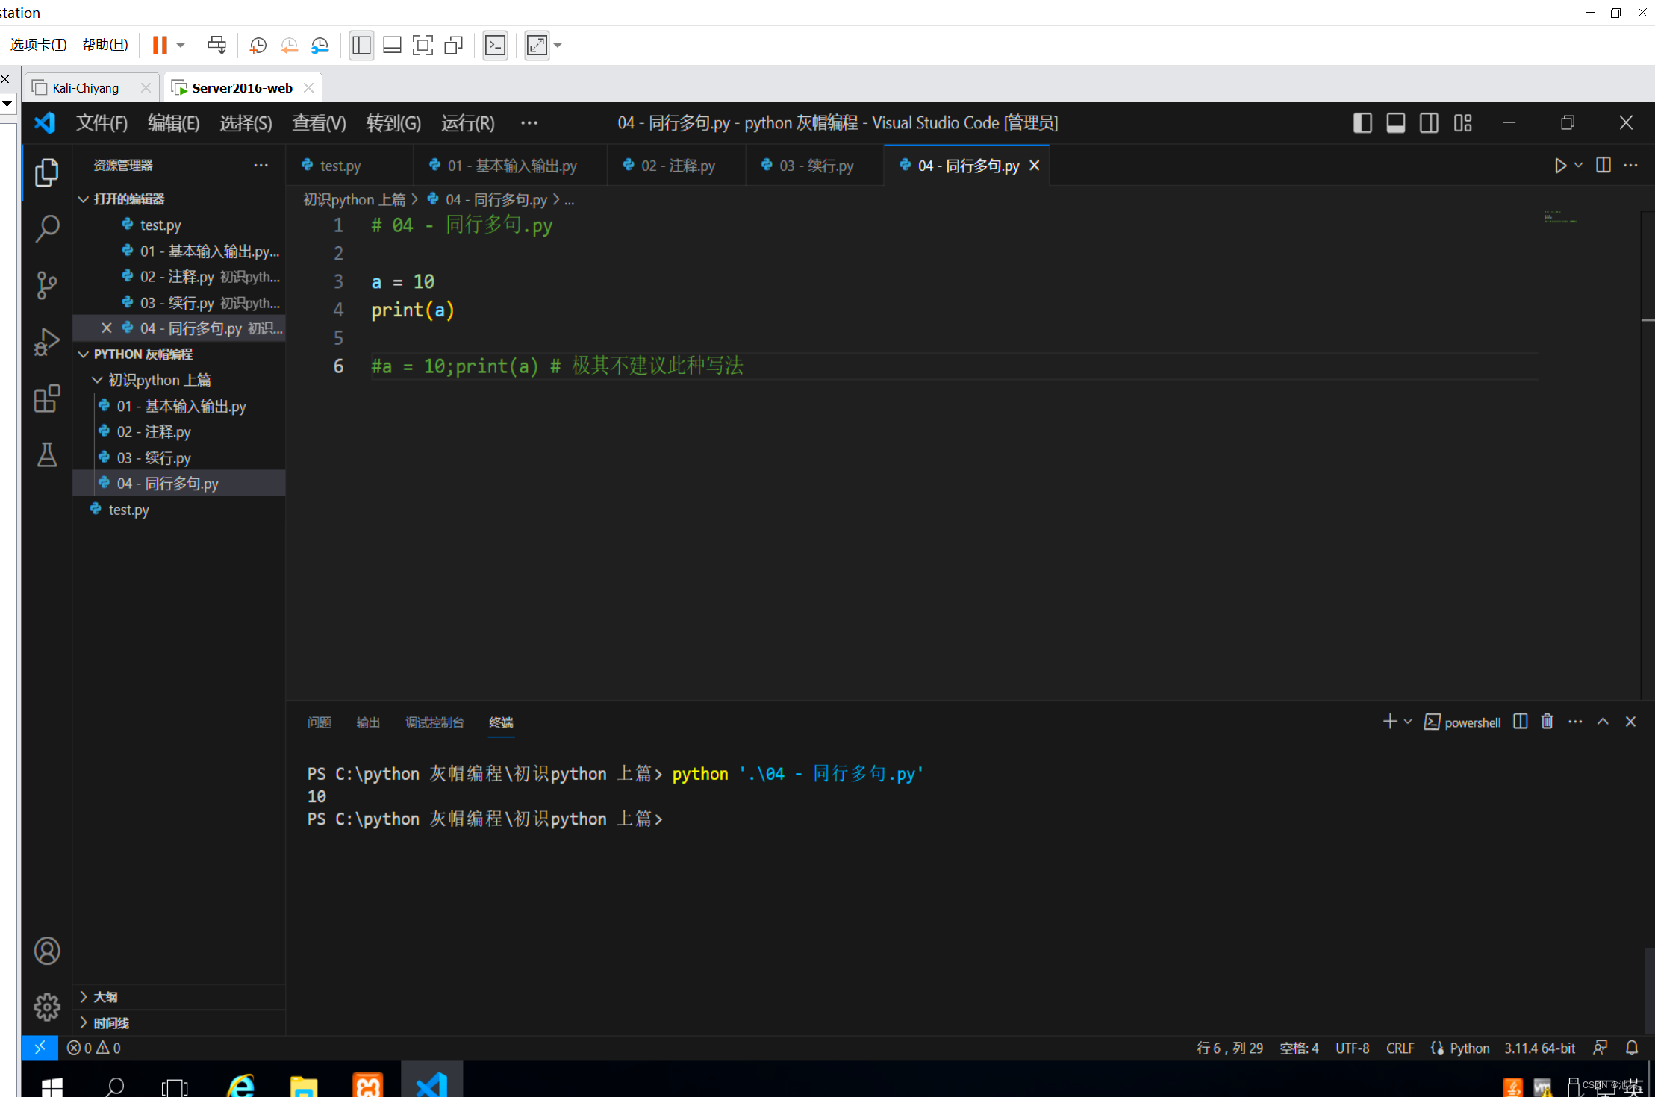Enter VMware full screen mode icon
Image resolution: width=1655 pixels, height=1097 pixels.
pos(423,45)
